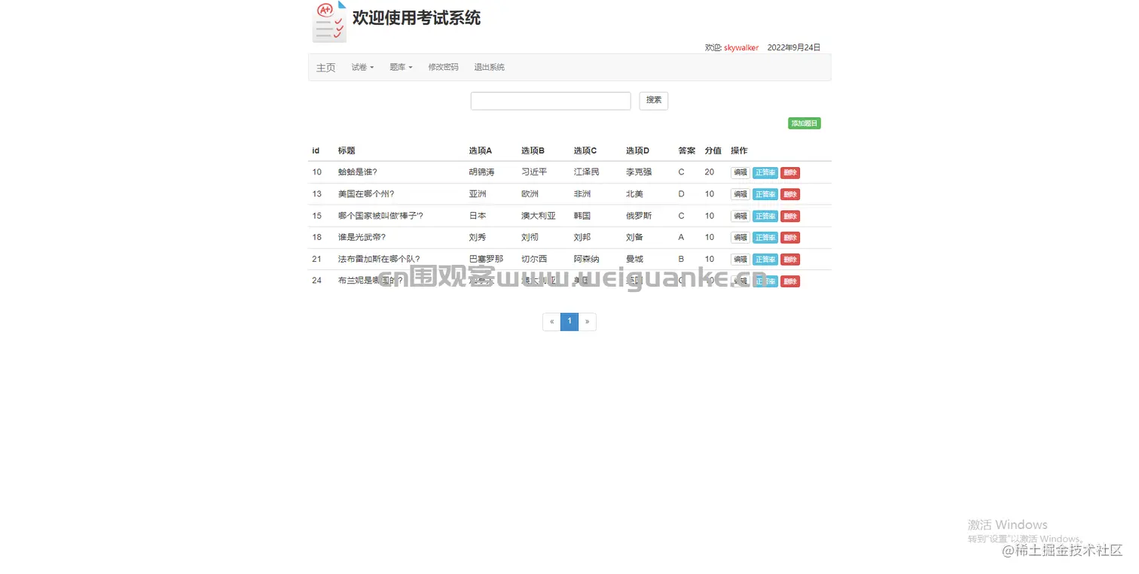Click the question title 谁是光武帝?
Screen dimensions: 1139x574
[x=362, y=237]
